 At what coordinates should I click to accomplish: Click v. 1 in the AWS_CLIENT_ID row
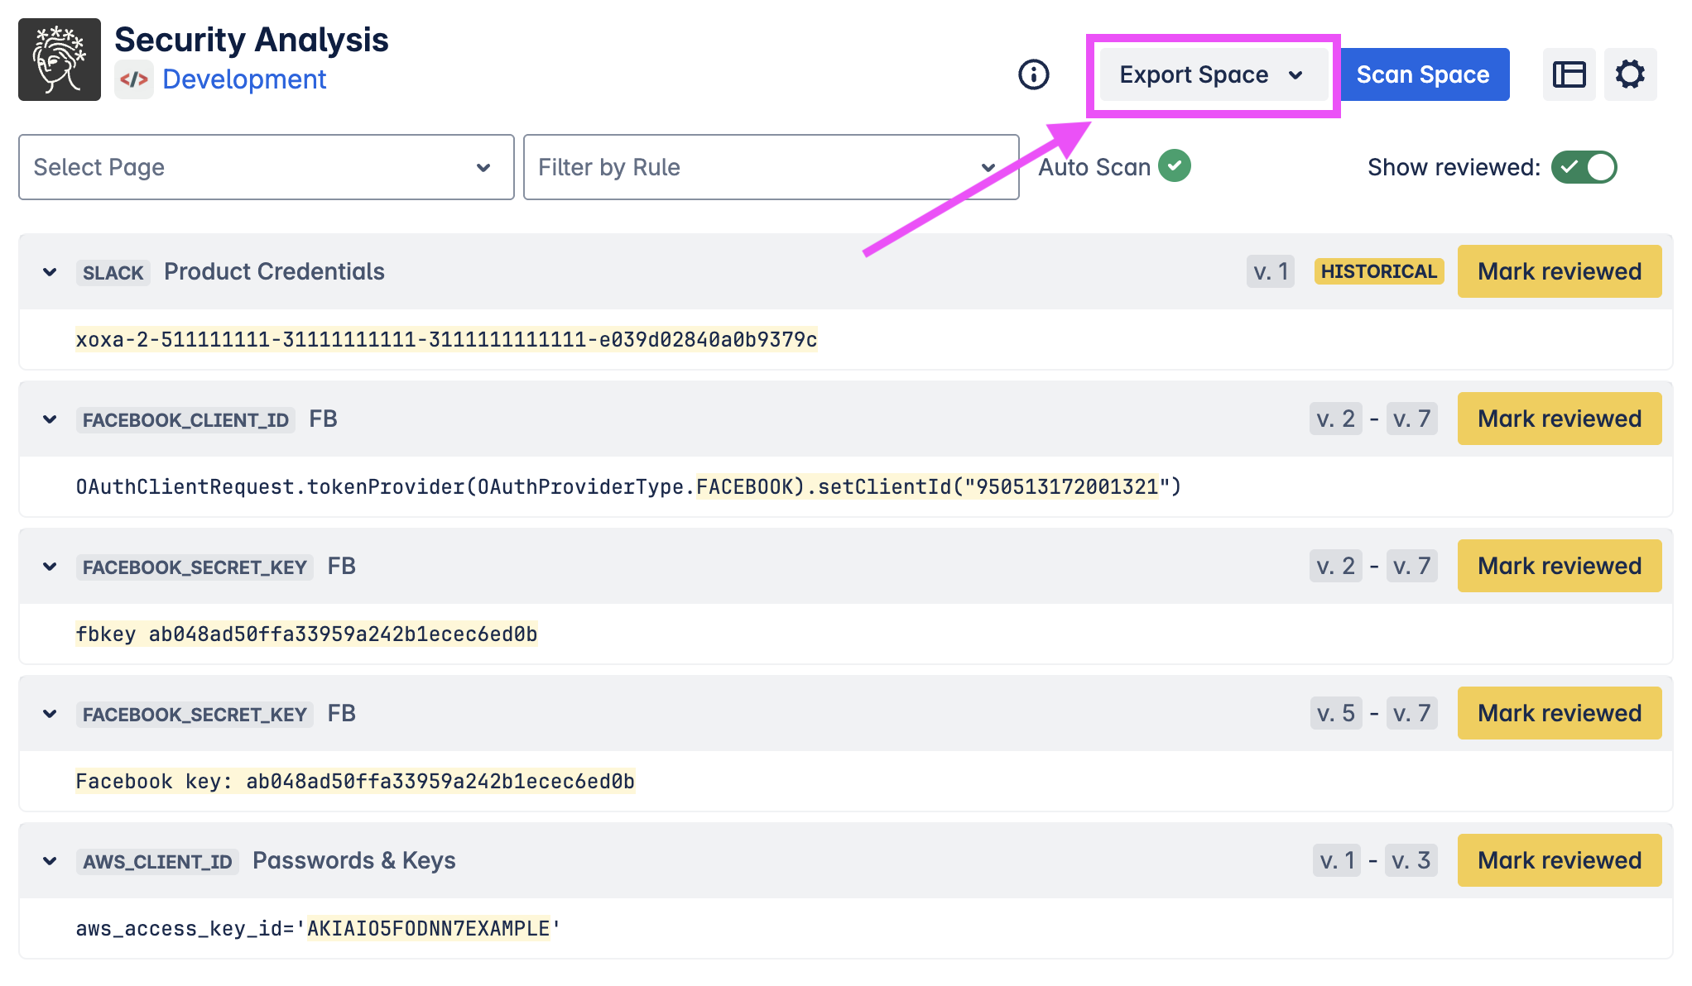pos(1337,860)
